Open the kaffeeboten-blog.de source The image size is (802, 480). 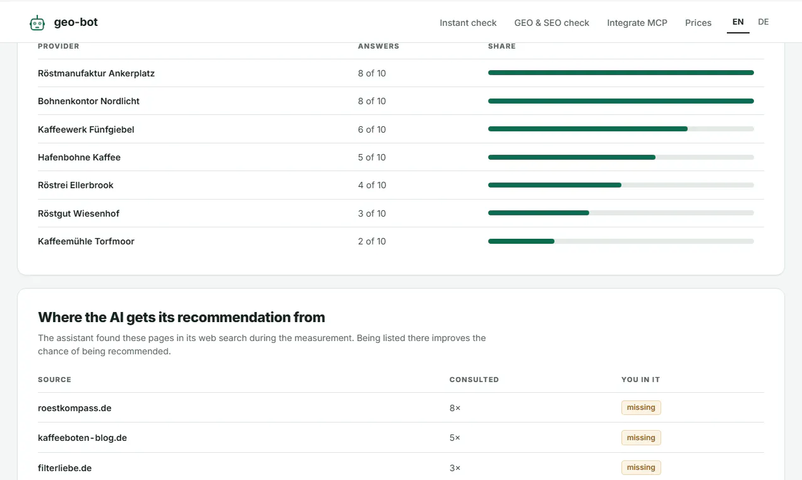82,438
